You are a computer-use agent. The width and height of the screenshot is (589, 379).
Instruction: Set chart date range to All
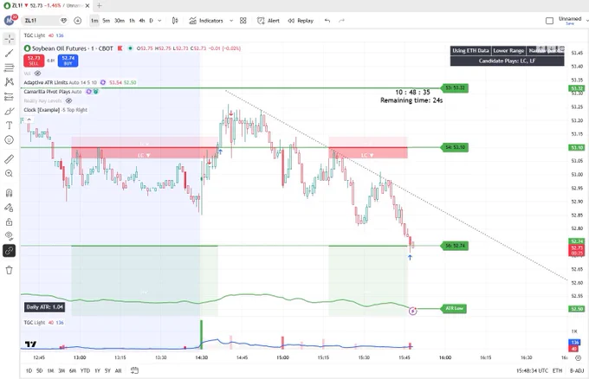pos(118,370)
